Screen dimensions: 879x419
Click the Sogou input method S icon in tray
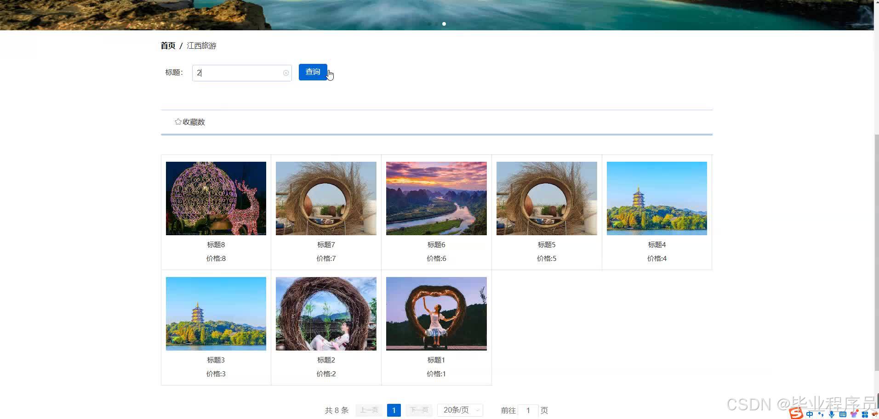(795, 413)
